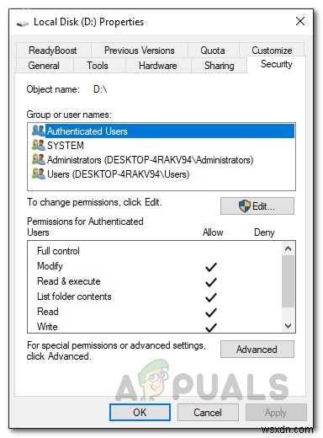Switch to the Customize tab

pos(272,51)
